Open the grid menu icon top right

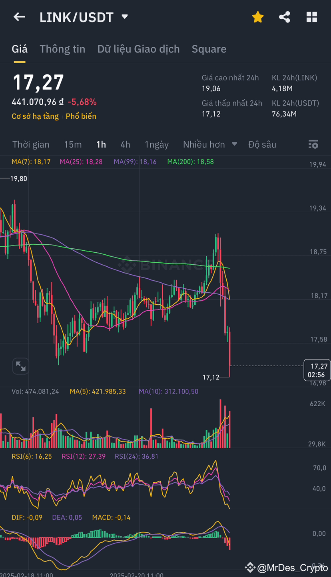311,17
